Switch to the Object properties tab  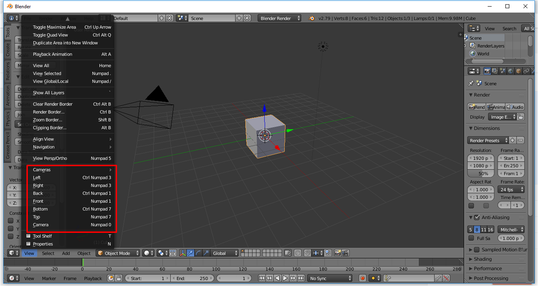click(518, 71)
